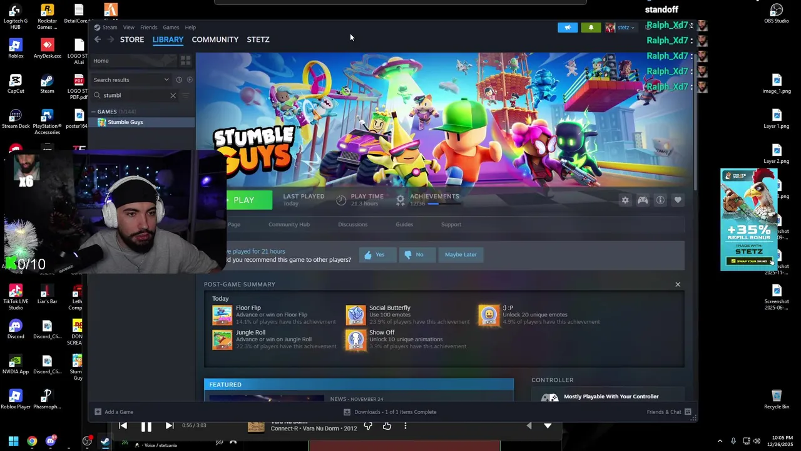Switch library to grid collections view icon

pyautogui.click(x=185, y=61)
